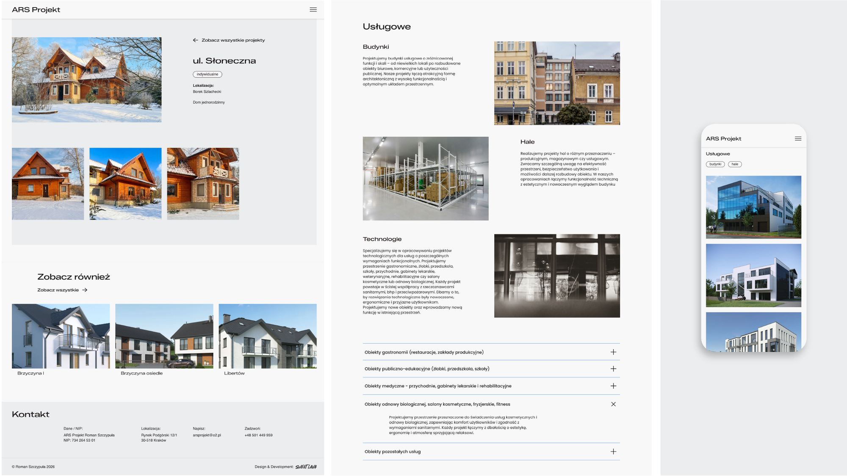The width and height of the screenshot is (847, 476).
Task: Expand Obiekty gastronomii accordion row
Action: click(x=491, y=352)
